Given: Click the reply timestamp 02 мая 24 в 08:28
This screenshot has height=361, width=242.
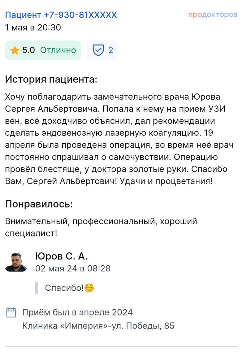Looking at the screenshot, I should click(73, 269).
